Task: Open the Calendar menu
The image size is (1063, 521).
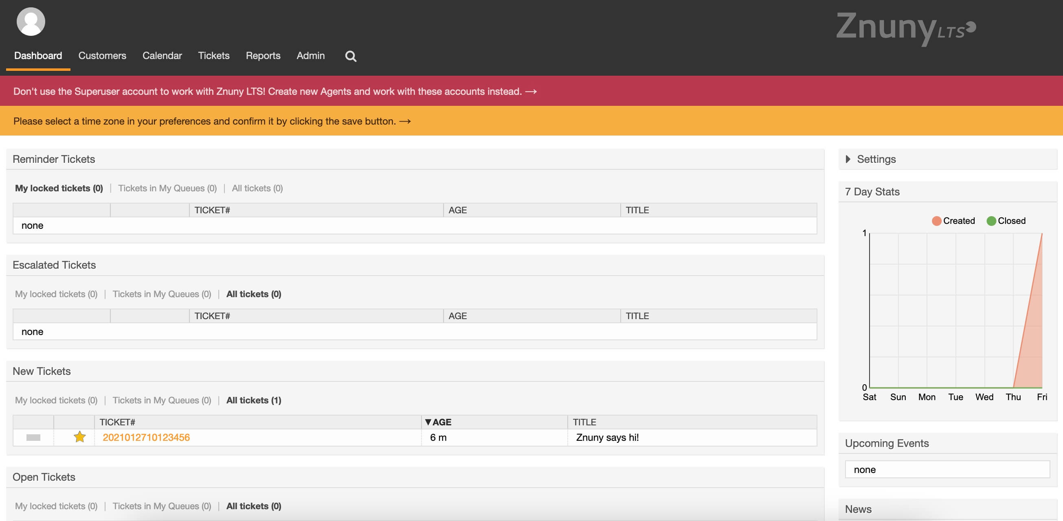Action: tap(162, 56)
